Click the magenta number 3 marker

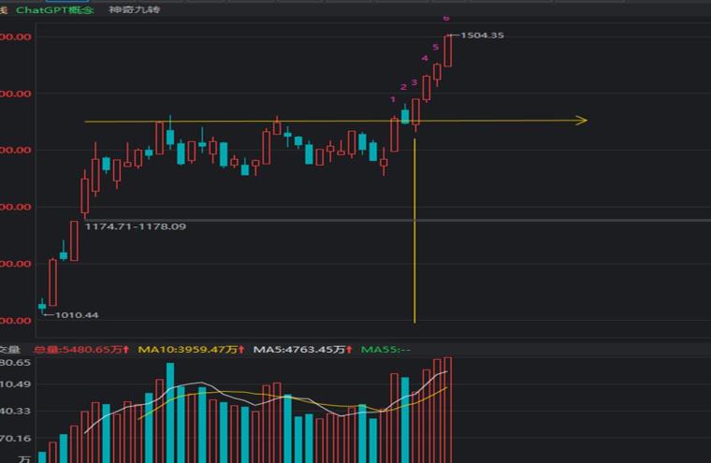414,83
